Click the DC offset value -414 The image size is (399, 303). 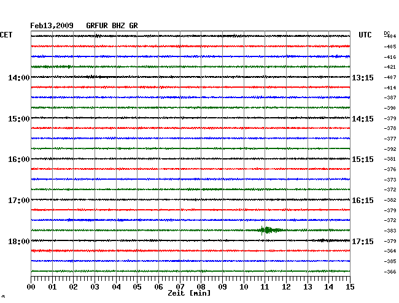point(390,88)
